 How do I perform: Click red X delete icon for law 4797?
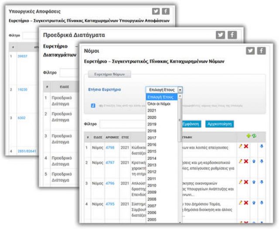coord(246,162)
